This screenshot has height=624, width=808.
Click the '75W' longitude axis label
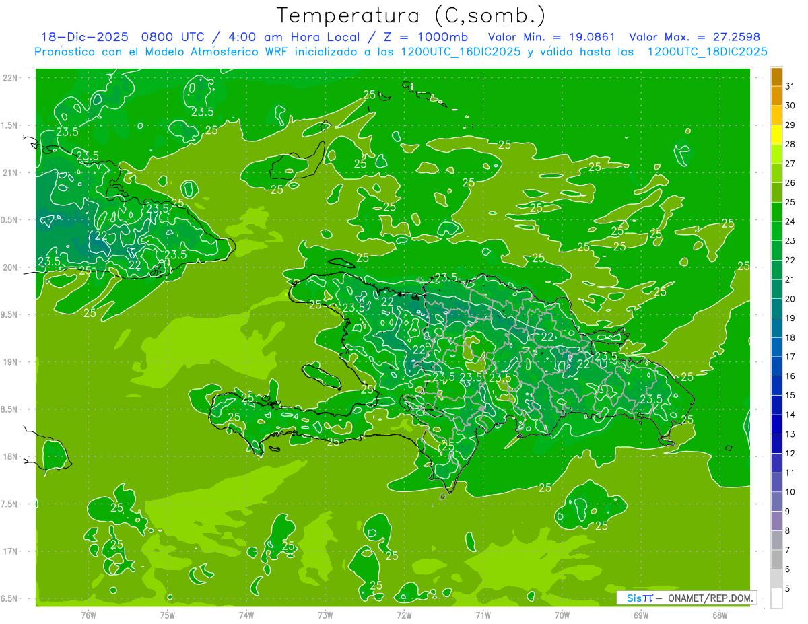point(168,615)
